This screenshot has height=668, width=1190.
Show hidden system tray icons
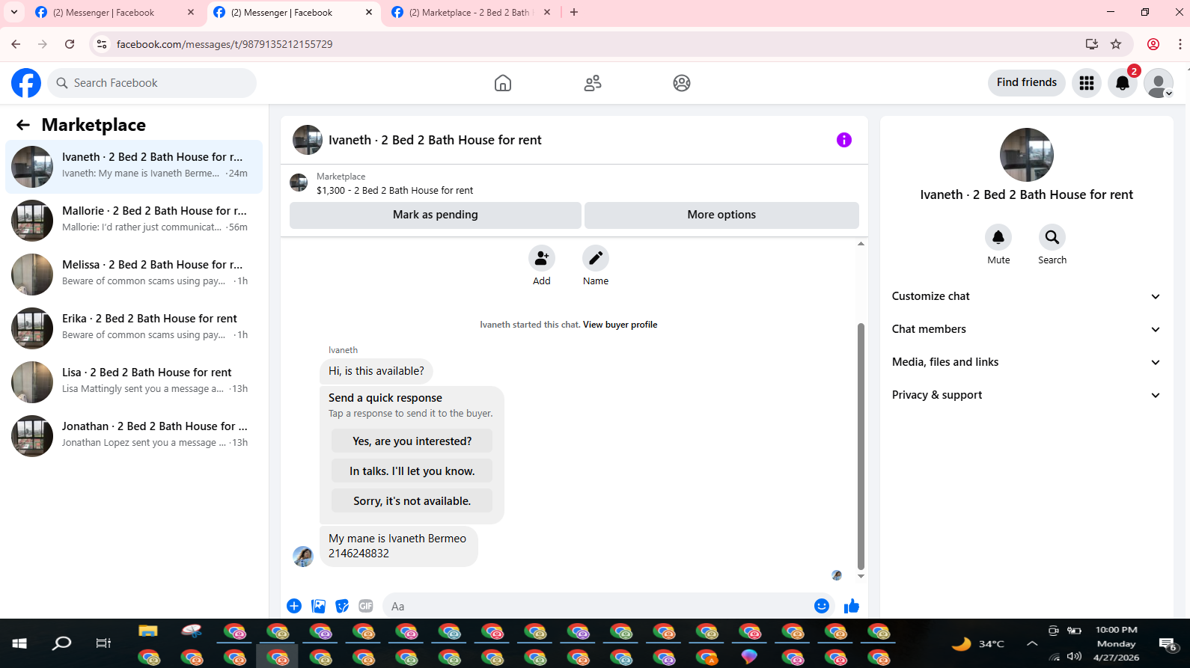[x=1032, y=643]
